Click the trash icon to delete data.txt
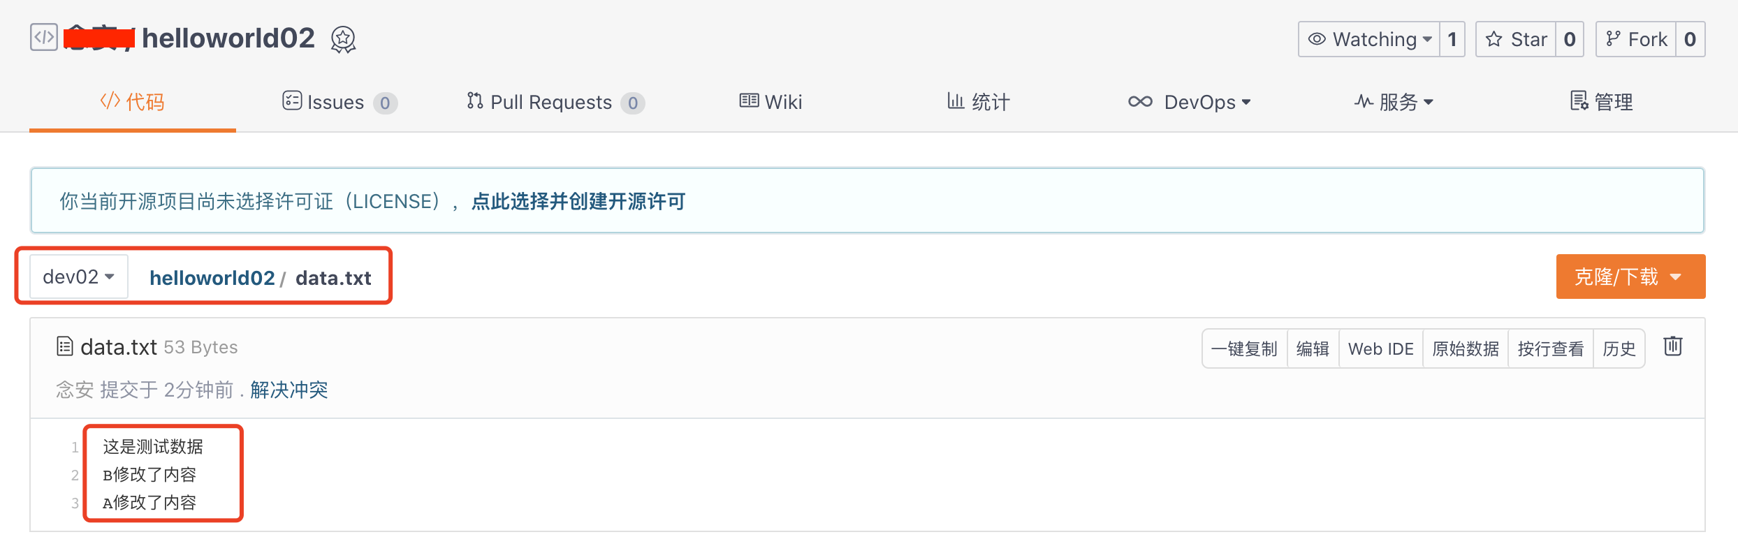1738x560 pixels. coord(1673,346)
